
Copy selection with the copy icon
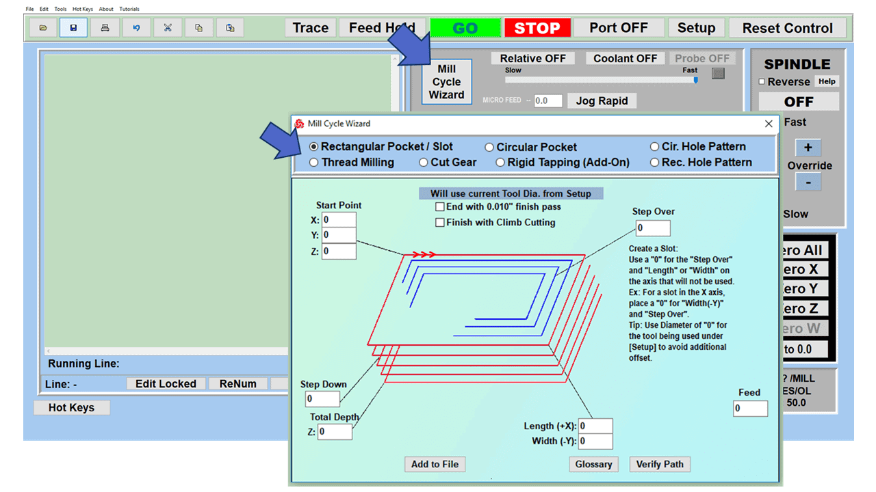click(x=199, y=27)
